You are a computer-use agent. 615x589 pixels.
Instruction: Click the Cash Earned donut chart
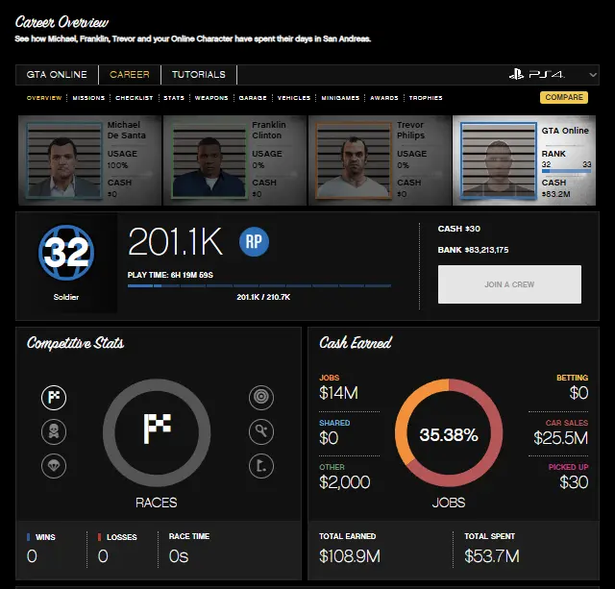point(449,433)
